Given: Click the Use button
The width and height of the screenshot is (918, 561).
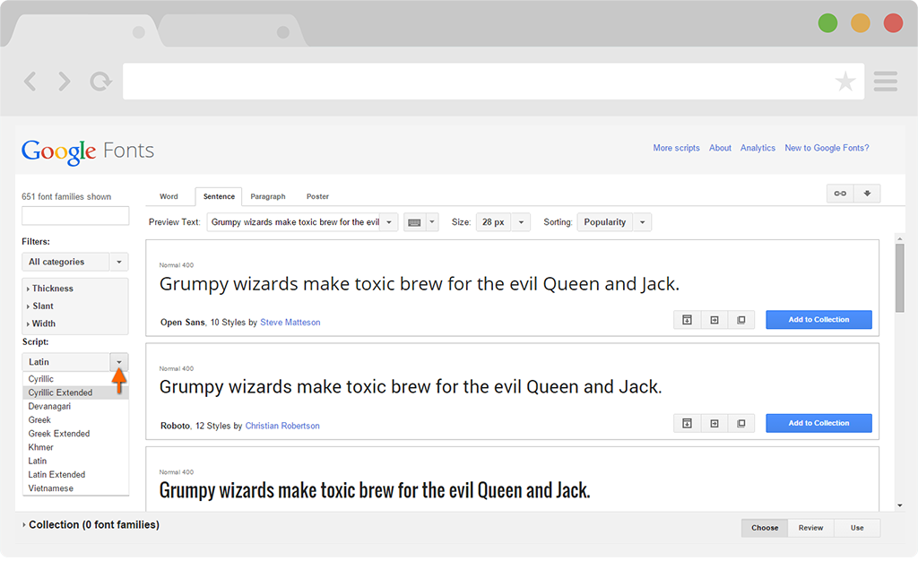Looking at the screenshot, I should coord(857,528).
